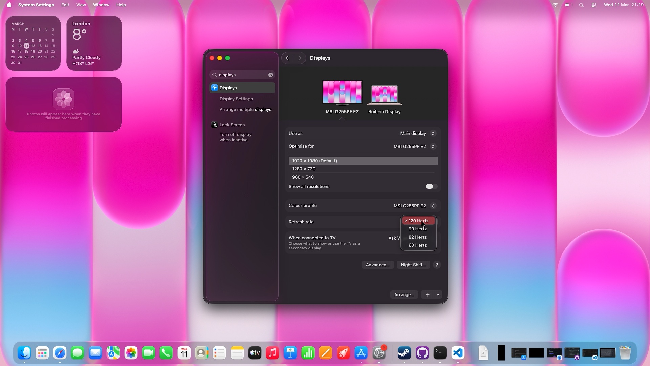The height and width of the screenshot is (366, 650).
Task: Open the Help menu in the menu bar
Action: click(x=121, y=5)
